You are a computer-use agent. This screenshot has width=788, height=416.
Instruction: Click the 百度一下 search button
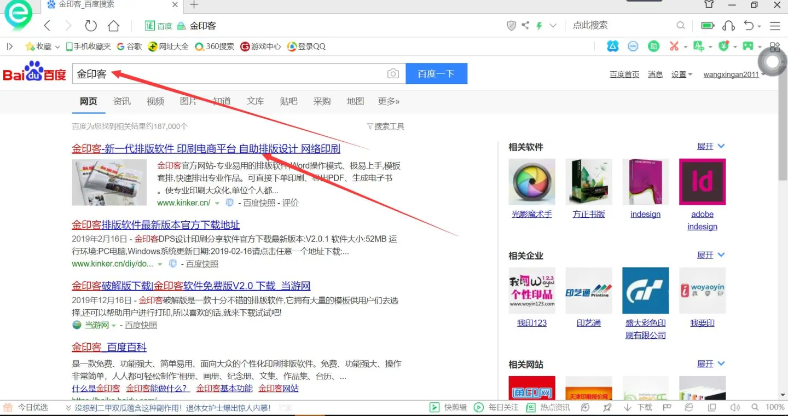(x=437, y=74)
